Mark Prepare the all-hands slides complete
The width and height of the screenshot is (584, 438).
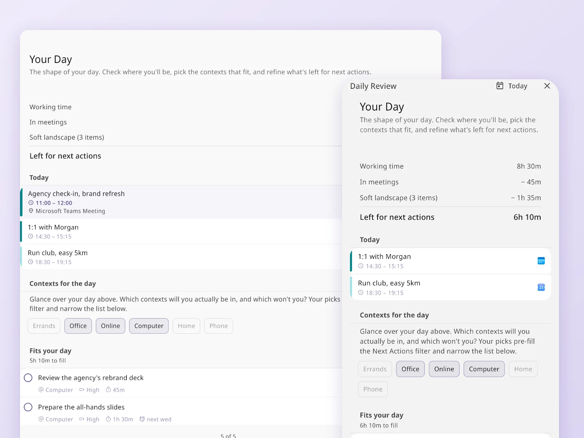point(28,407)
